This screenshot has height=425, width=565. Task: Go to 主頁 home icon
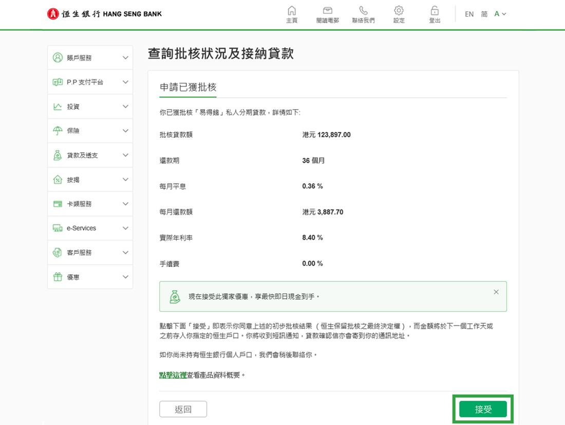(x=292, y=10)
